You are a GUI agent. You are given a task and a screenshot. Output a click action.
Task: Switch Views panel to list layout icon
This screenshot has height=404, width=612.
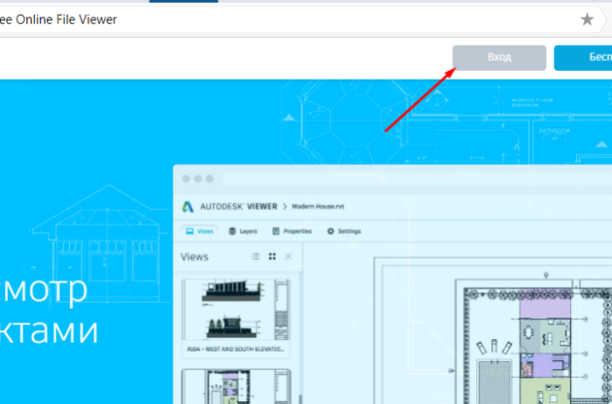point(256,256)
